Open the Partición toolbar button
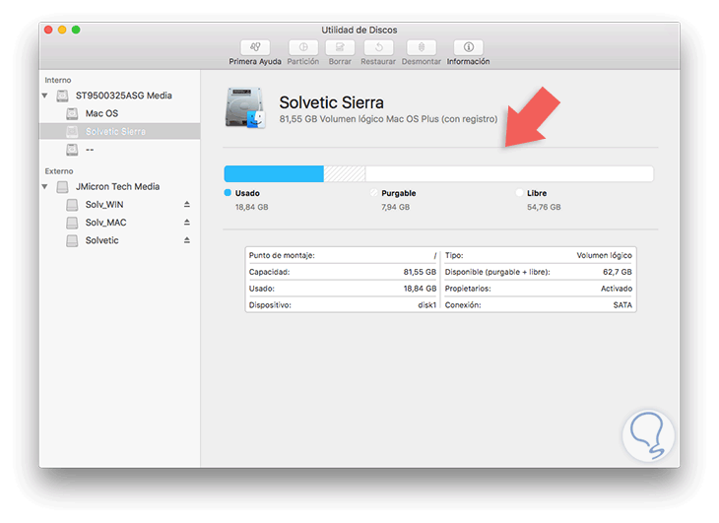This screenshot has height=523, width=719. pos(303,47)
